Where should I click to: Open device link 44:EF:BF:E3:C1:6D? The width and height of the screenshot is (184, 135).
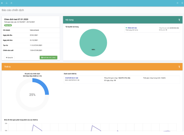pos(71,78)
